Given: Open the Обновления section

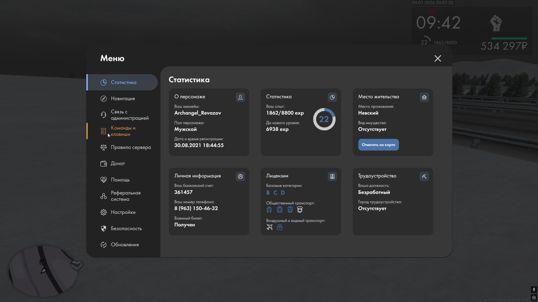Looking at the screenshot, I should [x=122, y=245].
